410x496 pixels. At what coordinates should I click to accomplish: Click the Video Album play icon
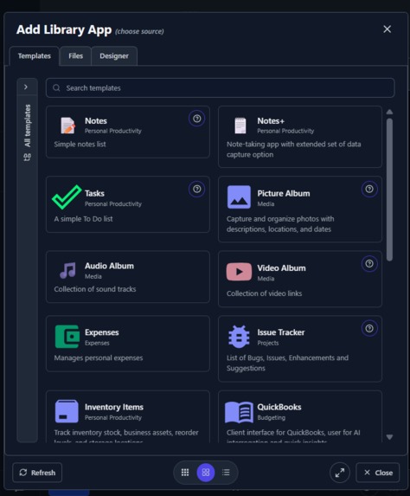pyautogui.click(x=239, y=272)
